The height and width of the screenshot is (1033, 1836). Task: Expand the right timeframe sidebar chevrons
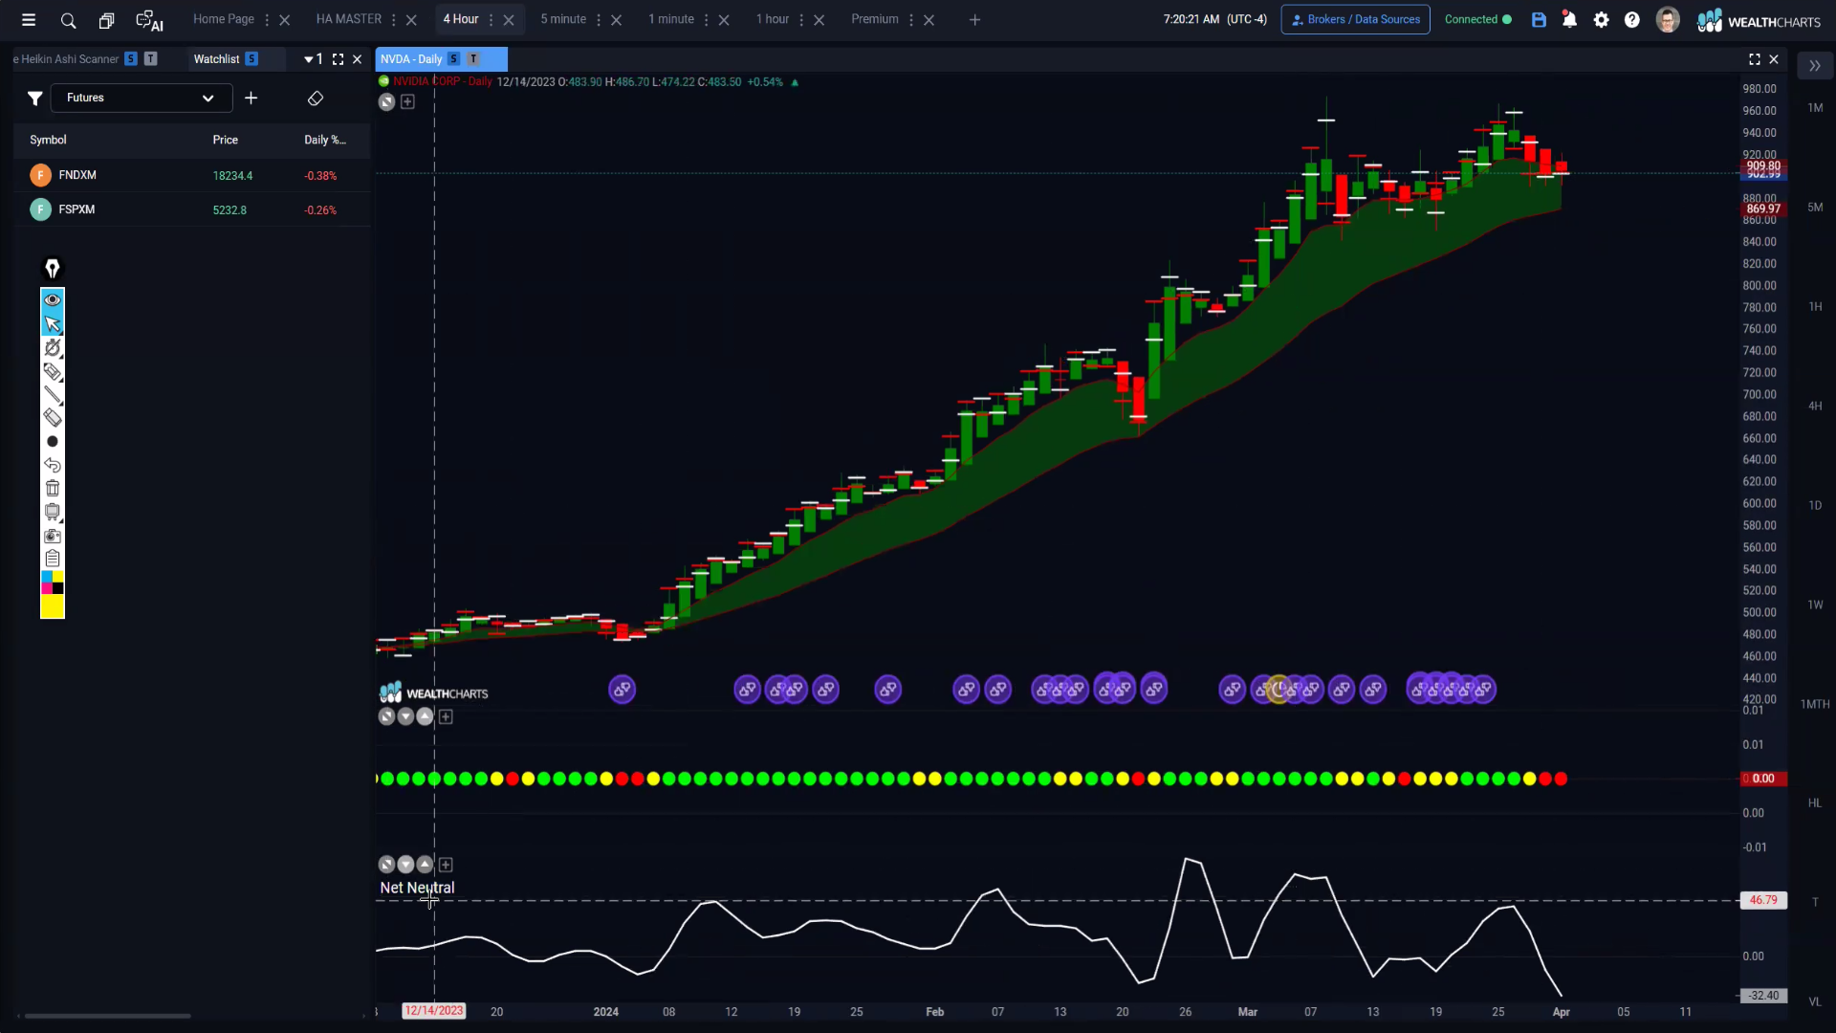point(1814,66)
